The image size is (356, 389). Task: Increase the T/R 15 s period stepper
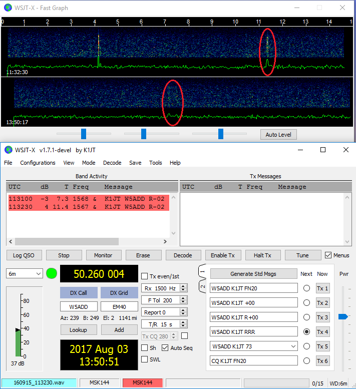pyautogui.click(x=183, y=322)
